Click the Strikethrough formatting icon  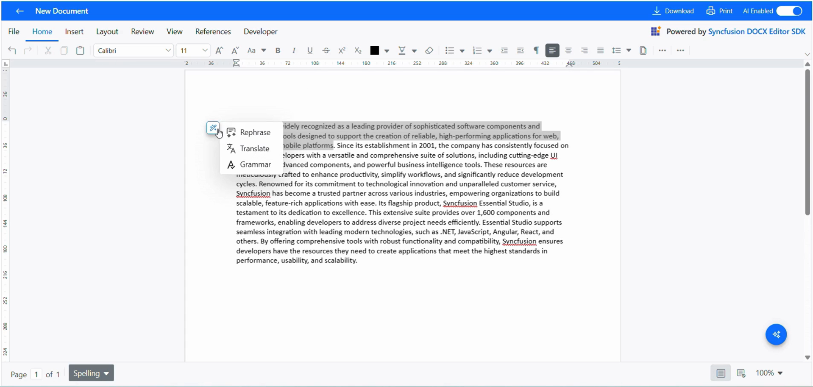point(326,50)
